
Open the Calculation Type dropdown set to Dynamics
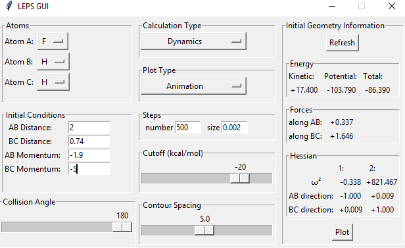point(193,41)
